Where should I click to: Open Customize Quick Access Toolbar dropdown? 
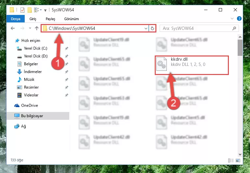(x=46, y=10)
